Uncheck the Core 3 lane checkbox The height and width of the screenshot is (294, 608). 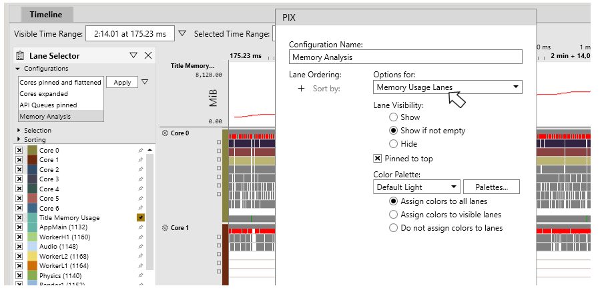pos(19,179)
